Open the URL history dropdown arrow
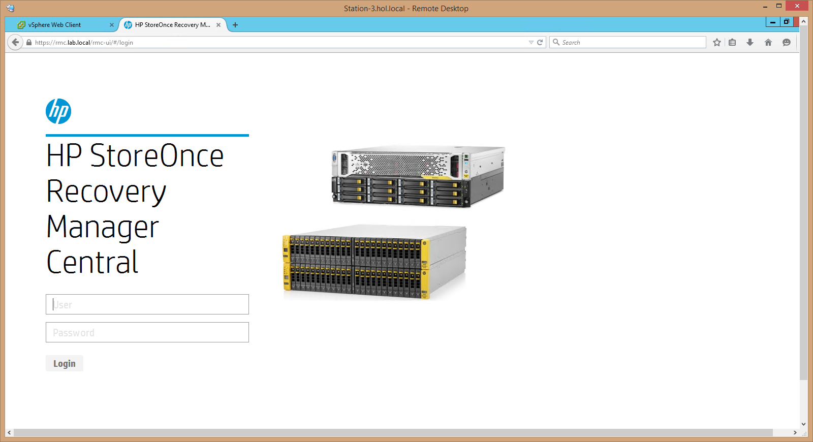The image size is (813, 442). click(531, 43)
